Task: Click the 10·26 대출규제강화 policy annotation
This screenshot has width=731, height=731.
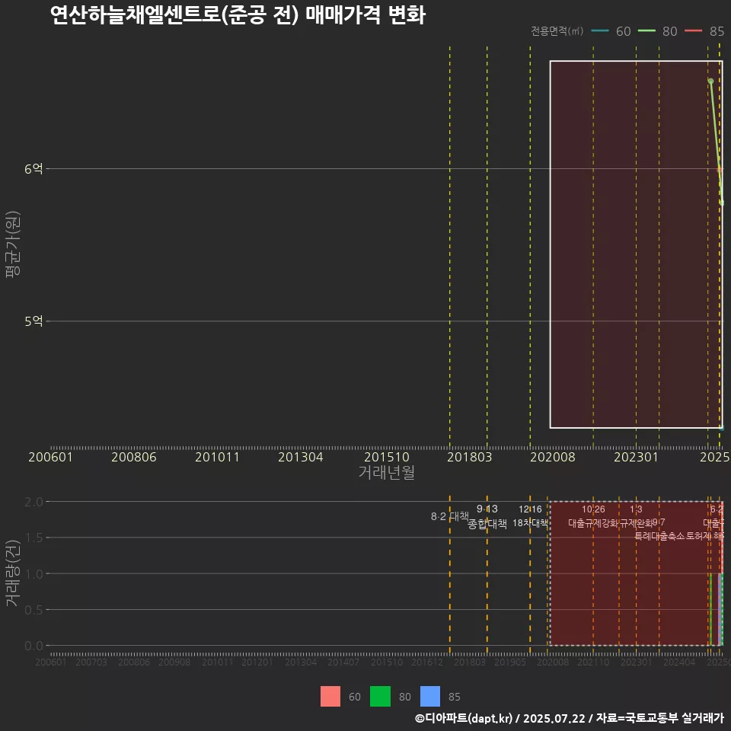Action: click(x=593, y=516)
